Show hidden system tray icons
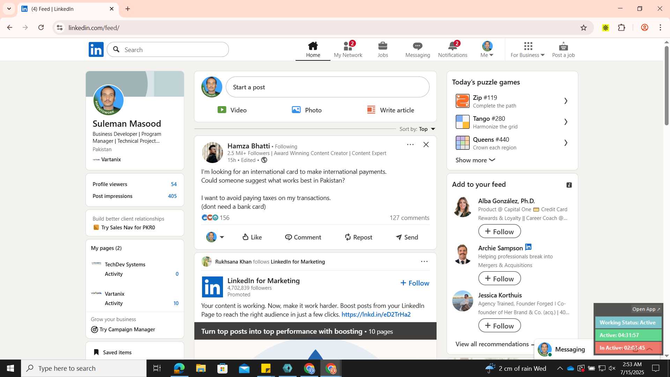Screen dimensions: 670x377 560,368
